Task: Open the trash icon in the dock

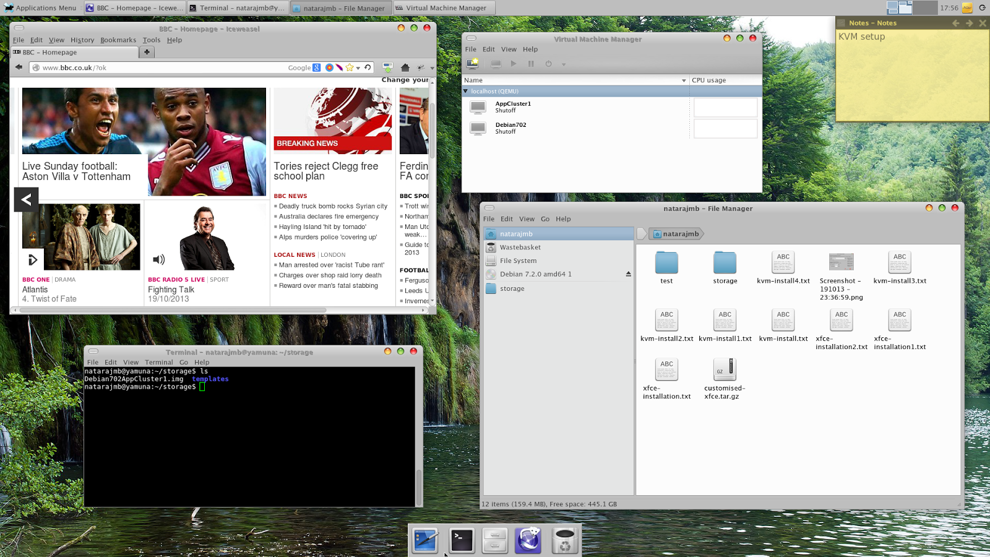Action: (x=564, y=540)
